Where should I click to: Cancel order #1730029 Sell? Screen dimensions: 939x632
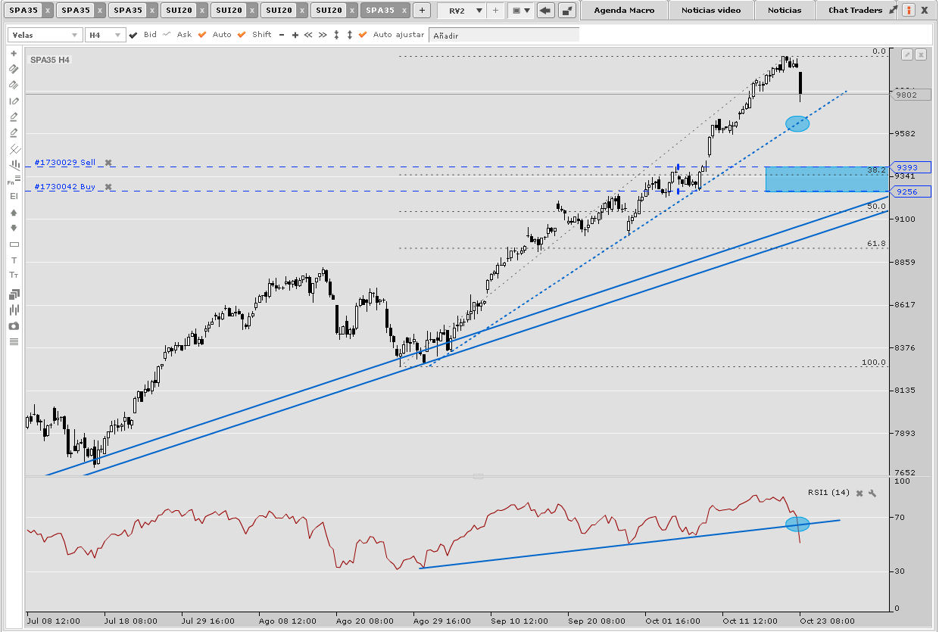108,163
